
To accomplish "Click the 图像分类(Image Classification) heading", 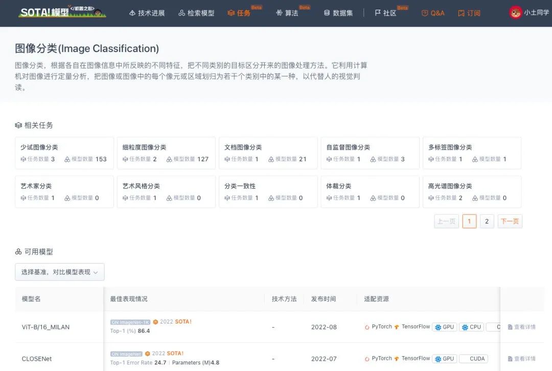I will (x=87, y=48).
